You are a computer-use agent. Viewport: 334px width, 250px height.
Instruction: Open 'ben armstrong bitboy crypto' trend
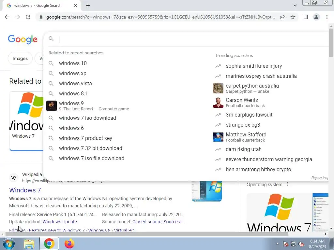click(258, 169)
